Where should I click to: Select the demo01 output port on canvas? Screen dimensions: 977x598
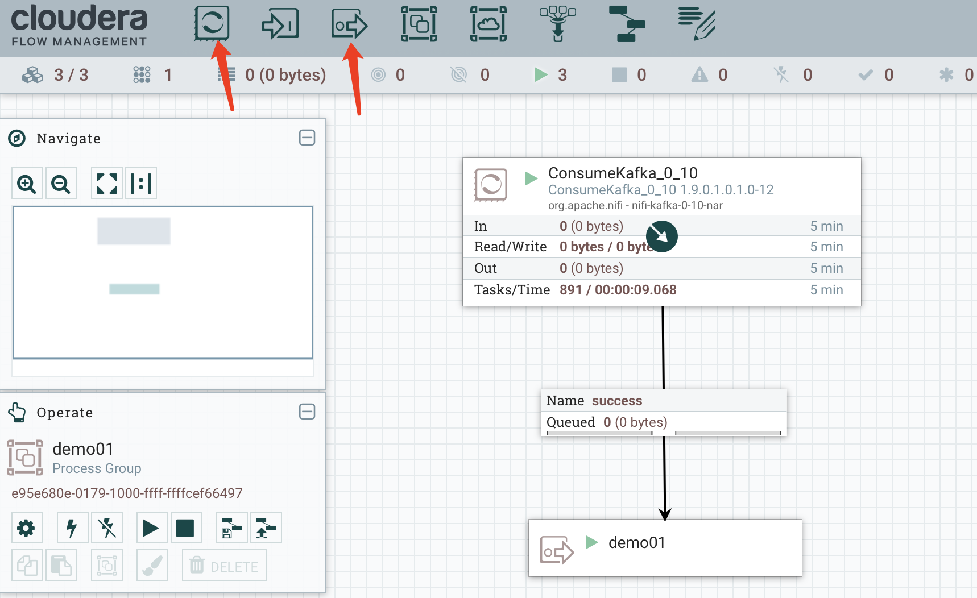pyautogui.click(x=665, y=548)
